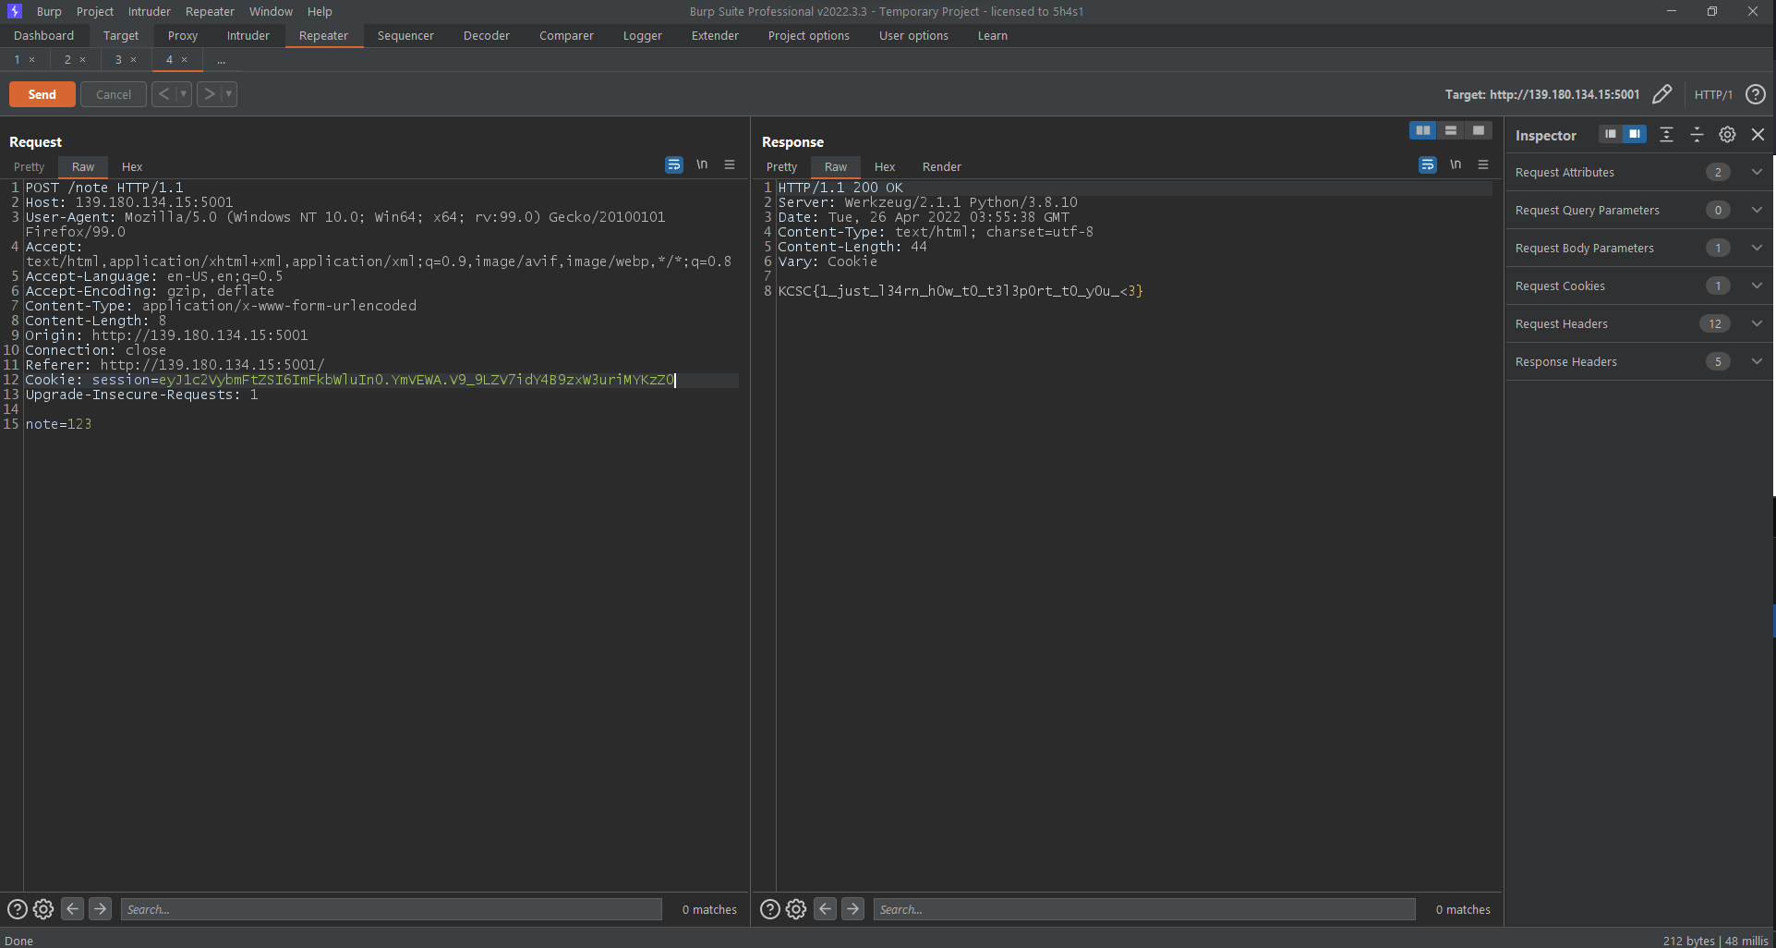
Task: Toggle word wrap in Response pane
Action: 1428,164
